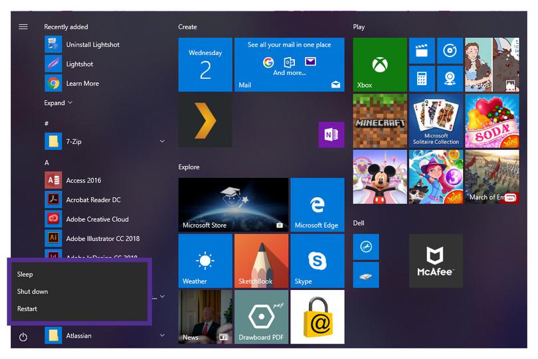Open March of Empires tile
This screenshot has height=359, width=538.
click(x=492, y=177)
